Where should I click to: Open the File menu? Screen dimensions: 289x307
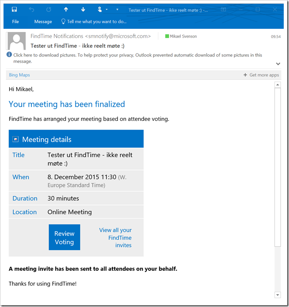click(15, 21)
